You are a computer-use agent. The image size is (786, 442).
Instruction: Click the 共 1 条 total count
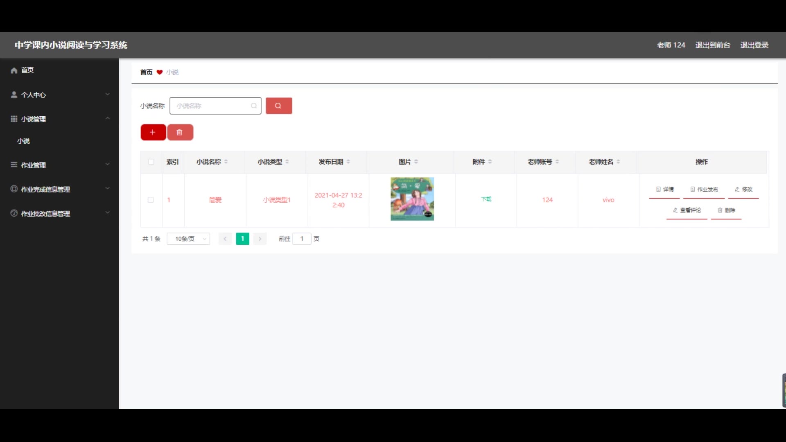[x=151, y=239]
